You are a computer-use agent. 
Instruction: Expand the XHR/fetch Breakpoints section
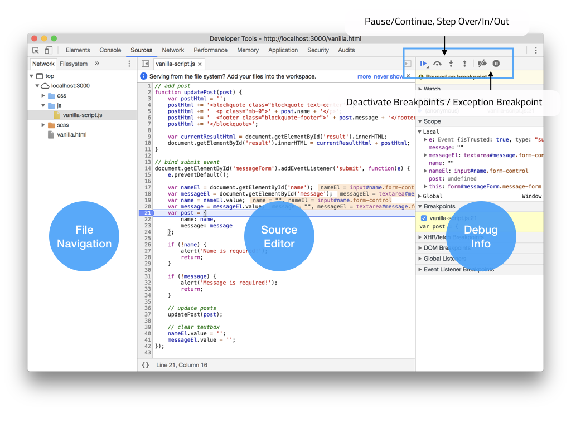pyautogui.click(x=420, y=237)
